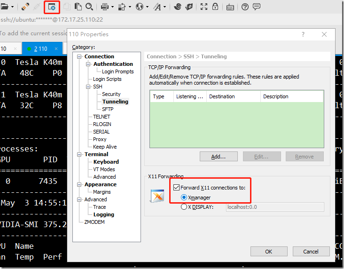Select Logging under Advanced

point(103,214)
